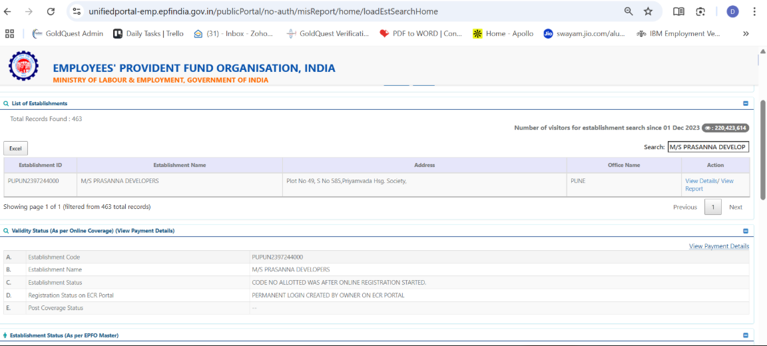Open the user profile avatar
This screenshot has width=767, height=346.
(x=732, y=11)
